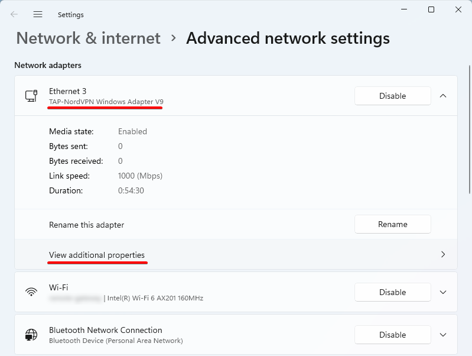Image resolution: width=472 pixels, height=356 pixels.
Task: Click the Wi-Fi signal icon
Action: 31,292
